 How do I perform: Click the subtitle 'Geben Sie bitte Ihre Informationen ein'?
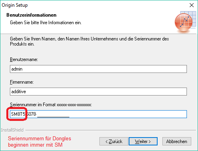(x=46, y=23)
